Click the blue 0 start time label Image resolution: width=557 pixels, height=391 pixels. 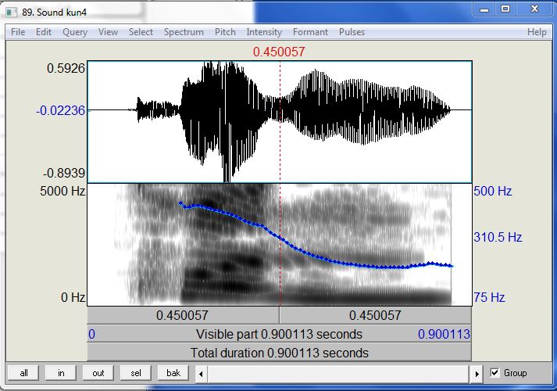[x=91, y=334]
